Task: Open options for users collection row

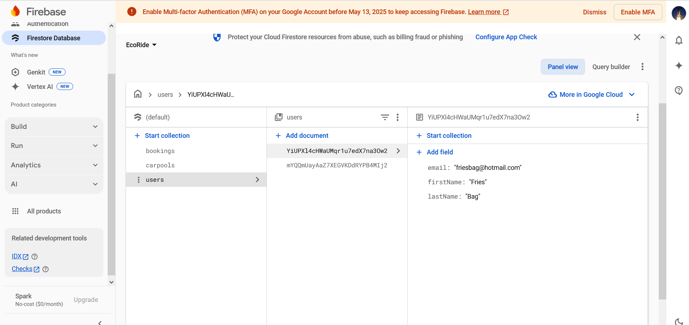Action: [139, 180]
